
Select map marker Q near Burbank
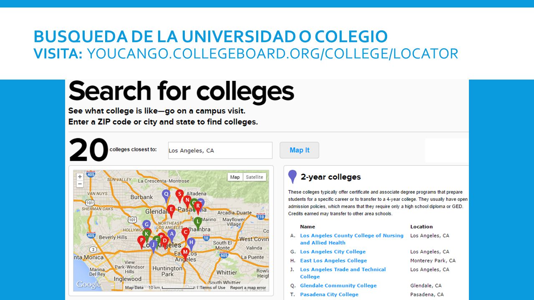(x=166, y=195)
